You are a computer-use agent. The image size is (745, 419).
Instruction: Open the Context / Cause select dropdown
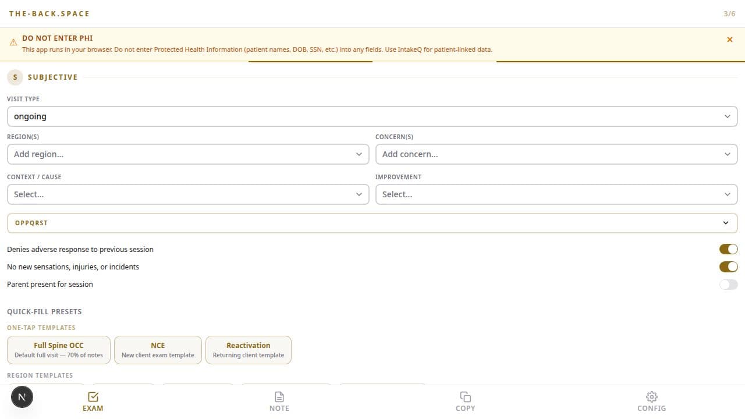[x=187, y=194]
